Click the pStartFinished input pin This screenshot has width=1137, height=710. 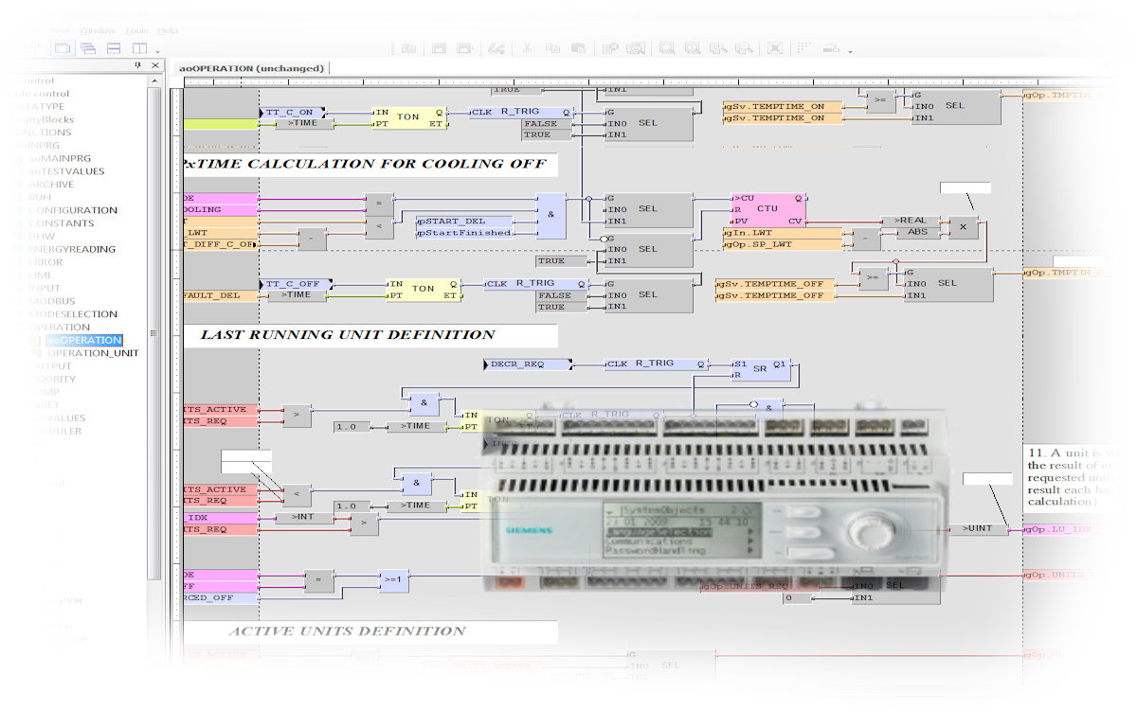pos(465,233)
